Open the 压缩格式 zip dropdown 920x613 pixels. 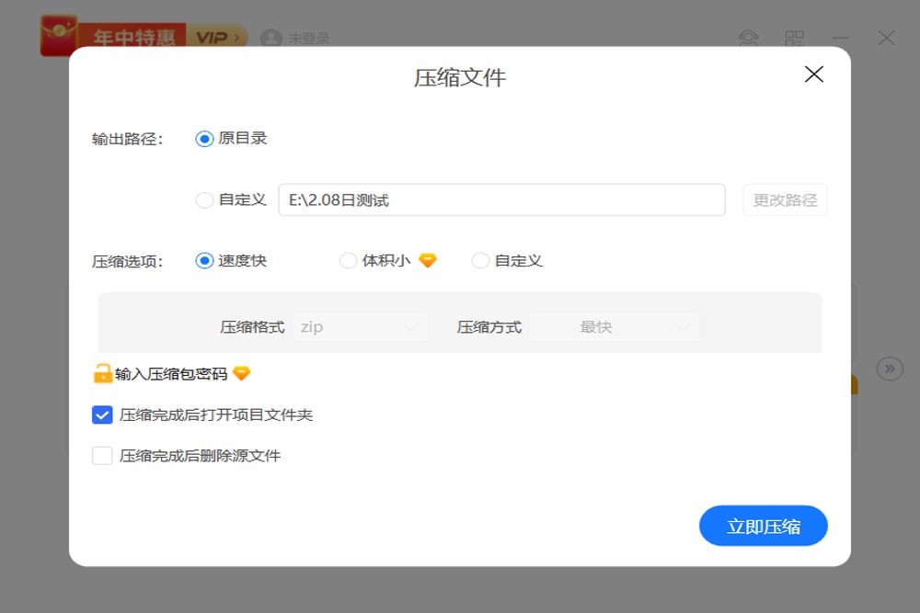pos(360,327)
